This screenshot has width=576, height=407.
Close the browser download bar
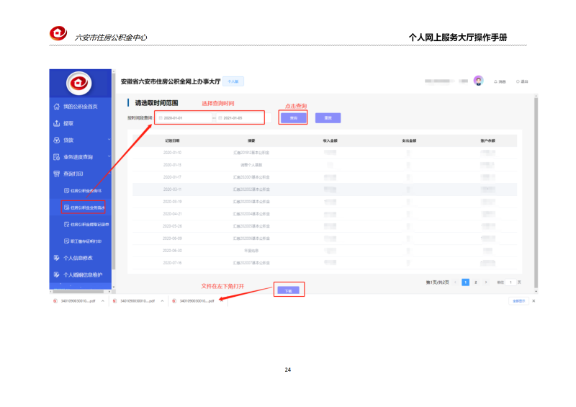[534, 301]
